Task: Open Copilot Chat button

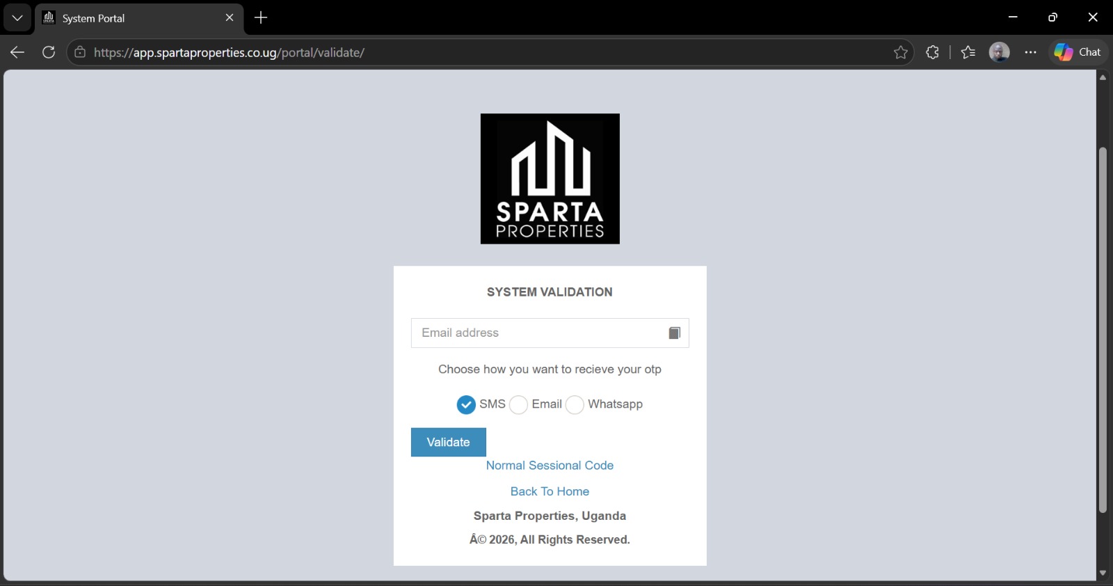Action: (x=1078, y=52)
